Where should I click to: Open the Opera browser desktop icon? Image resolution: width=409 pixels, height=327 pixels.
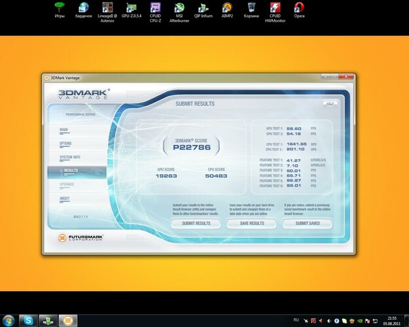point(299,10)
